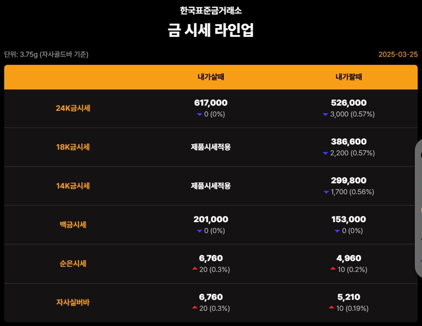The height and width of the screenshot is (326, 422).
Task: Click the 2025-03-25 date text
Action: [x=398, y=55]
